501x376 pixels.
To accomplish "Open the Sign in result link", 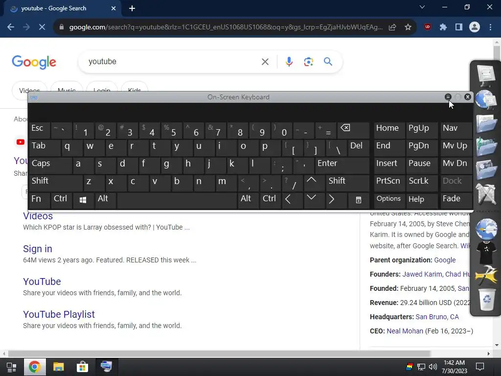I will (x=37, y=249).
